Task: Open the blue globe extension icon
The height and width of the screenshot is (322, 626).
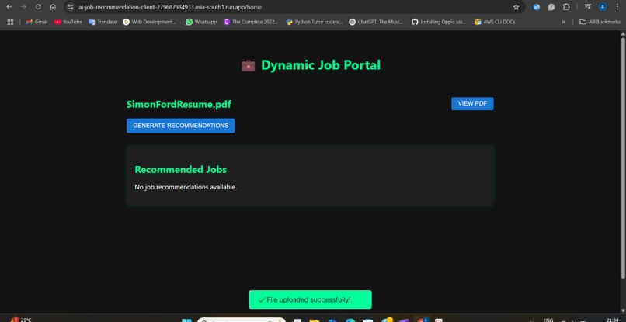Action: 537,7
